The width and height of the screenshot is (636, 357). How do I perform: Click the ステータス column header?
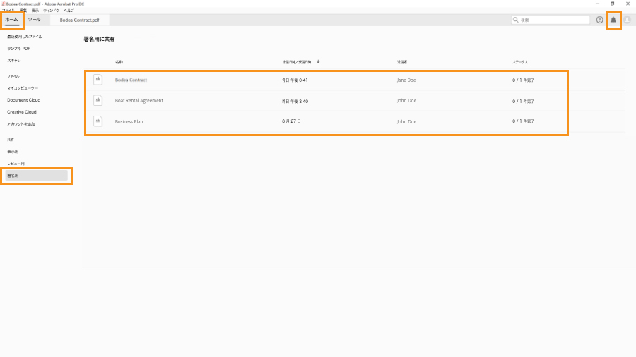[520, 62]
